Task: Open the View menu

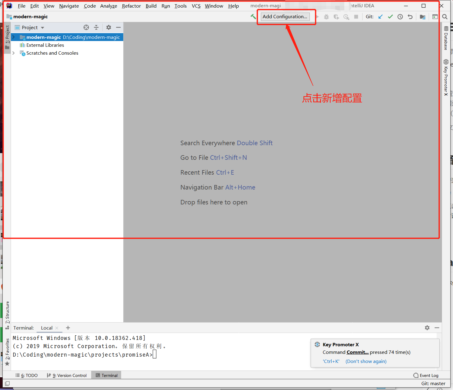Action: click(x=49, y=6)
